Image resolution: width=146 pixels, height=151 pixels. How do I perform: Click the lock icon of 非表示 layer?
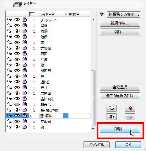tap(9, 104)
